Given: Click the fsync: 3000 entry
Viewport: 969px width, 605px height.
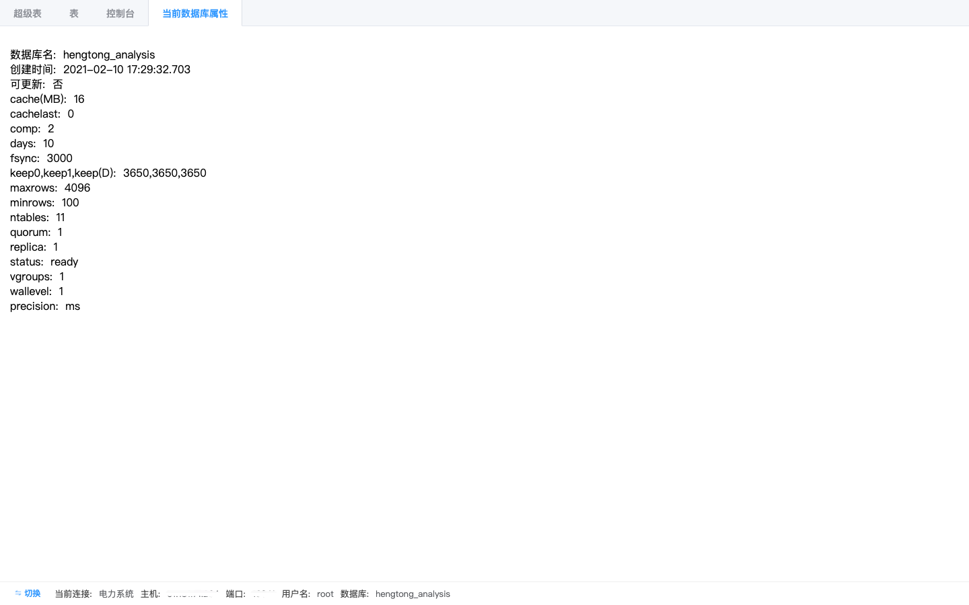Looking at the screenshot, I should pyautogui.click(x=41, y=159).
